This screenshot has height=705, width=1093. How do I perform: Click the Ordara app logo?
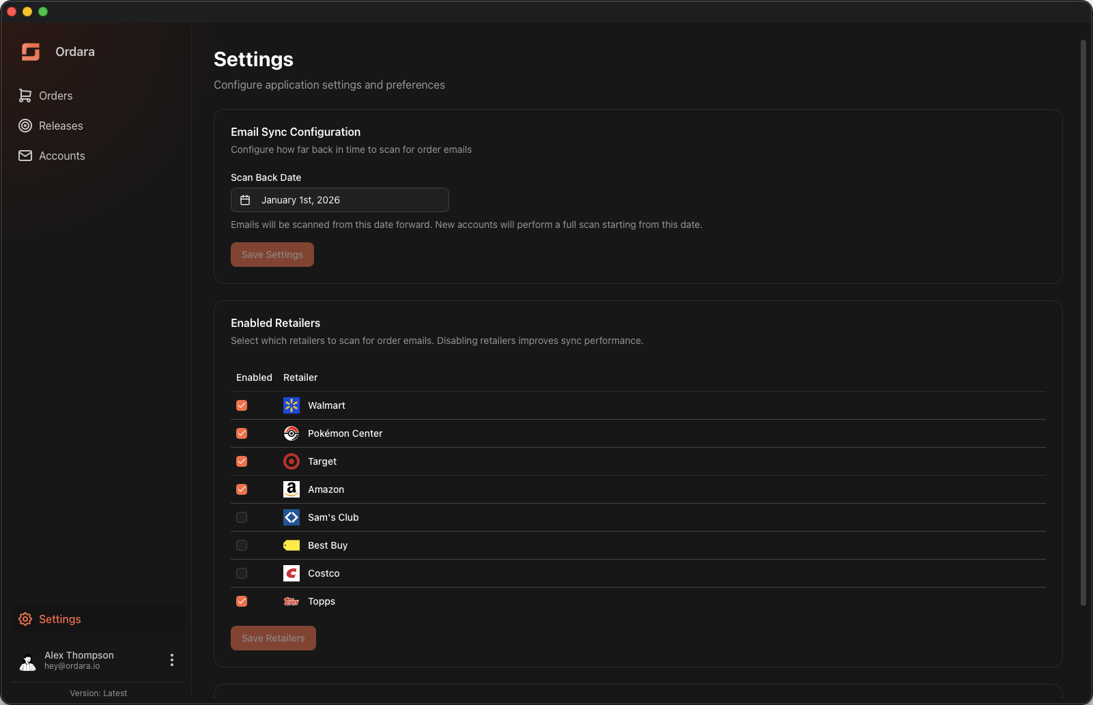click(30, 51)
